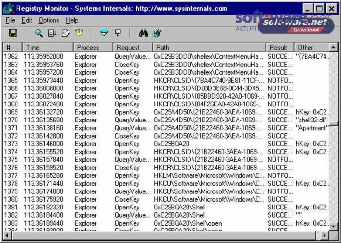341x243 pixels.
Task: Click path HKCR\CLSID\{D03D3E68-0C44-3D45
Action: pos(209,88)
